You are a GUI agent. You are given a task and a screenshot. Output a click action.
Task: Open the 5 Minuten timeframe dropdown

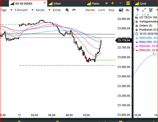pos(24,10)
